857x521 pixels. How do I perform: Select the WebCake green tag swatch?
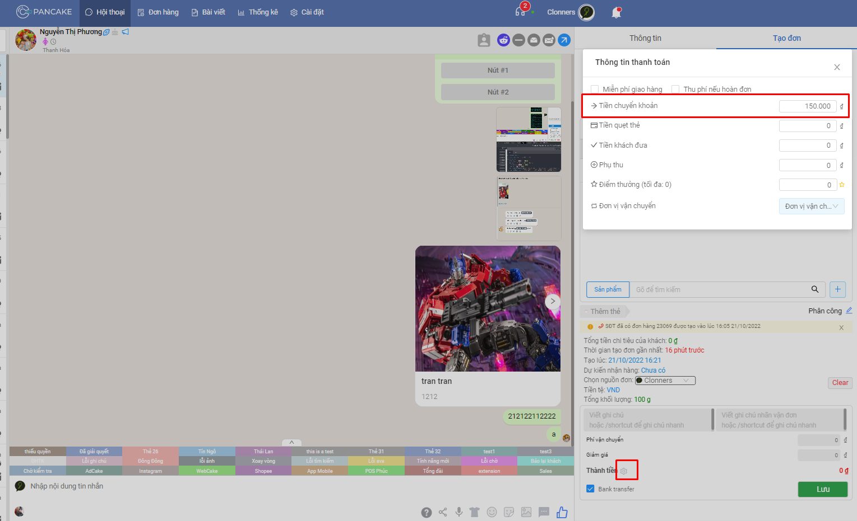point(207,471)
